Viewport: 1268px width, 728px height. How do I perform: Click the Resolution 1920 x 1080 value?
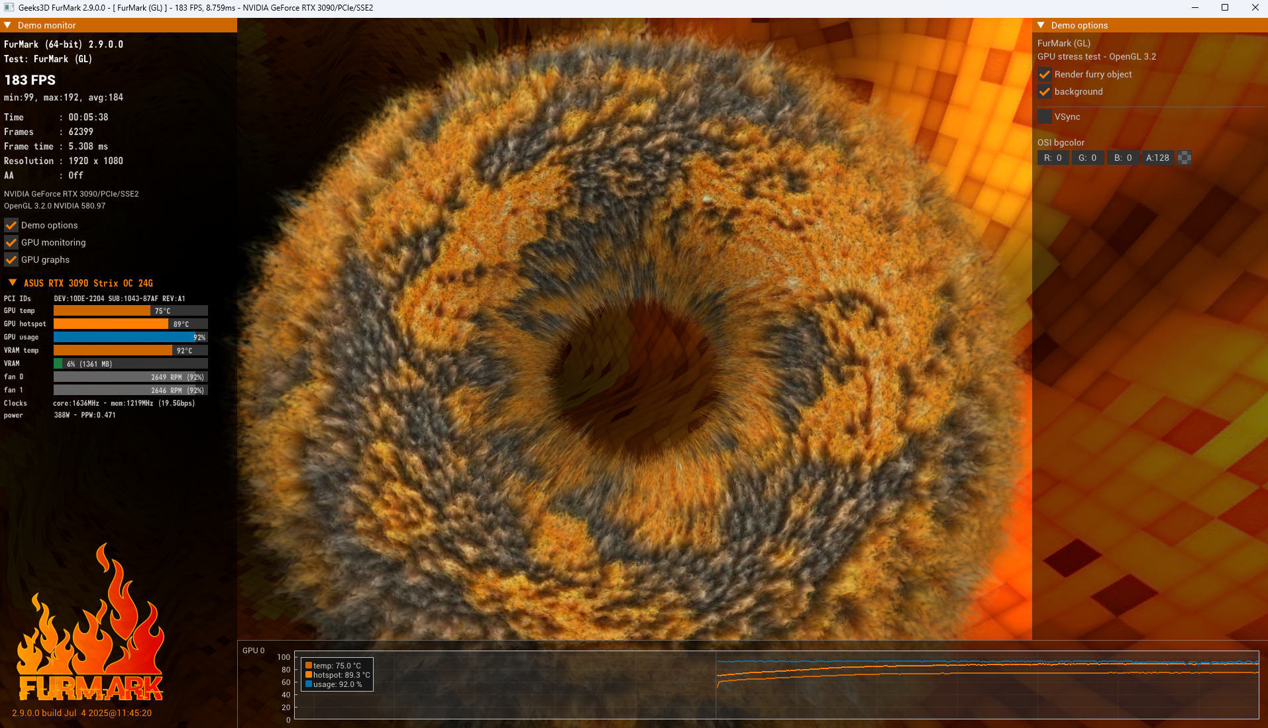[x=95, y=161]
